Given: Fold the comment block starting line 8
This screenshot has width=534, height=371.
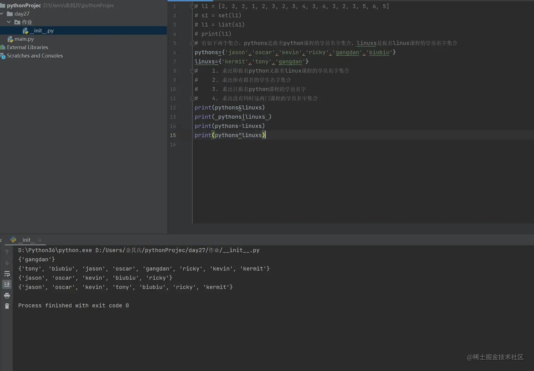Looking at the screenshot, I should pyautogui.click(x=192, y=71).
